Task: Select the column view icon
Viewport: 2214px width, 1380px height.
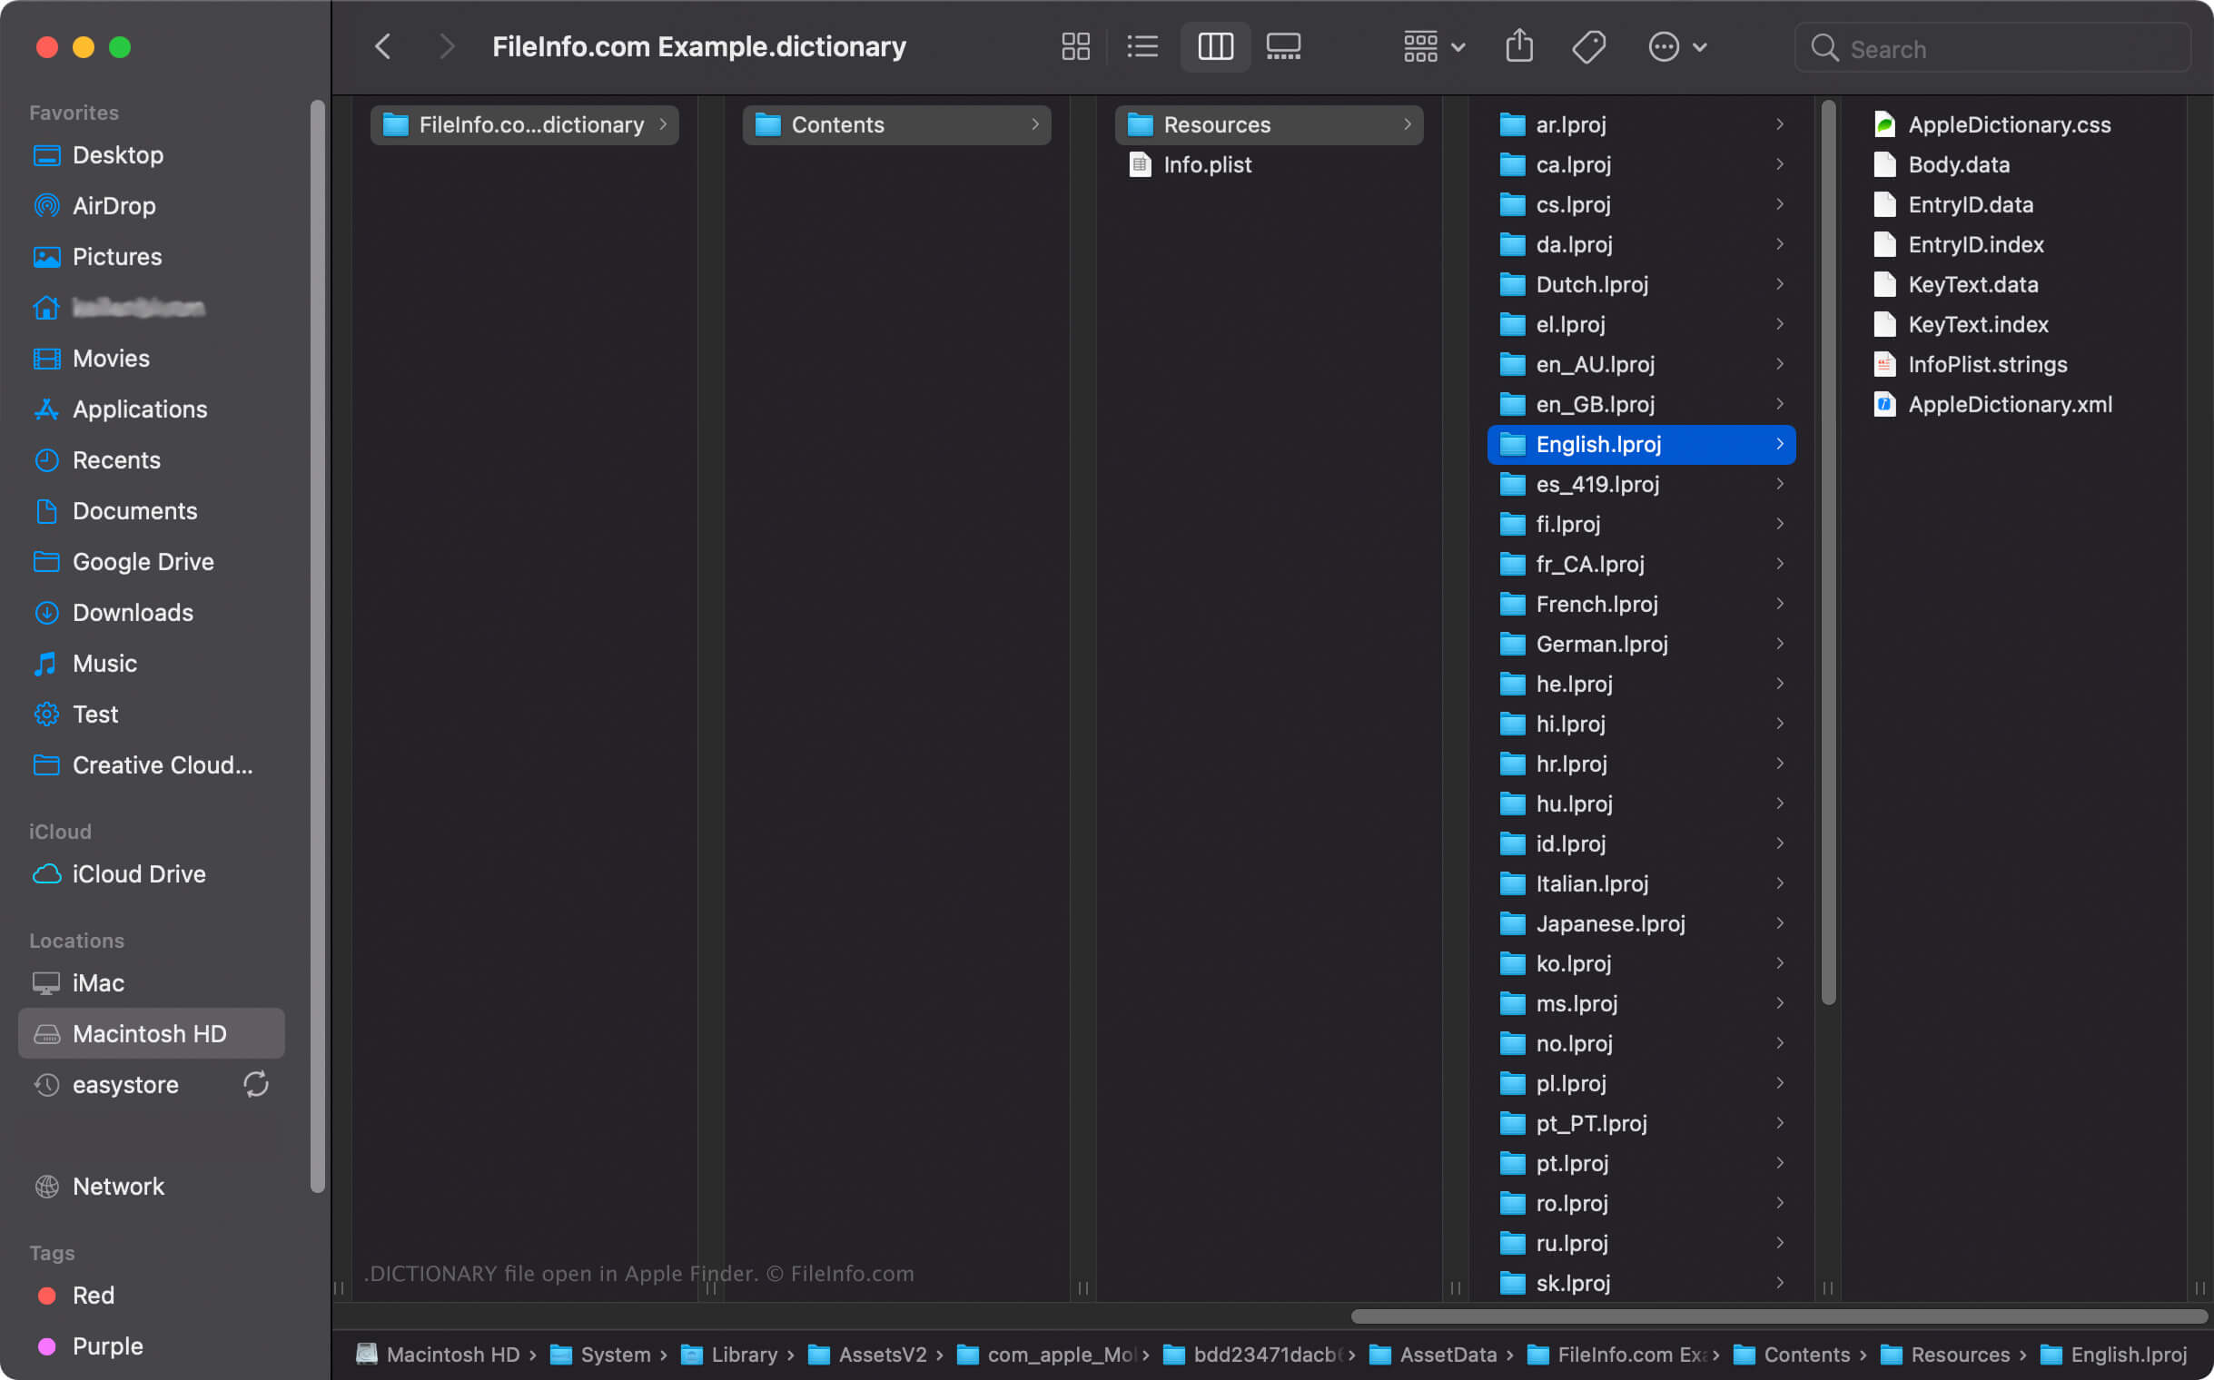Action: click(x=1214, y=46)
